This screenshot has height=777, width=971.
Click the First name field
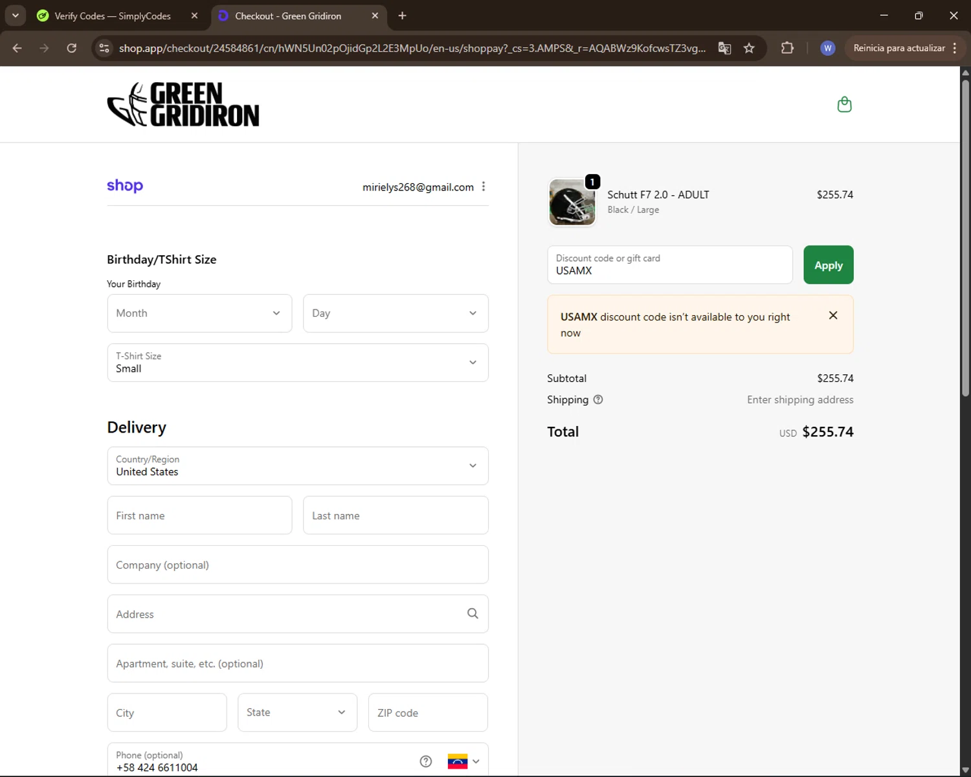tap(199, 515)
